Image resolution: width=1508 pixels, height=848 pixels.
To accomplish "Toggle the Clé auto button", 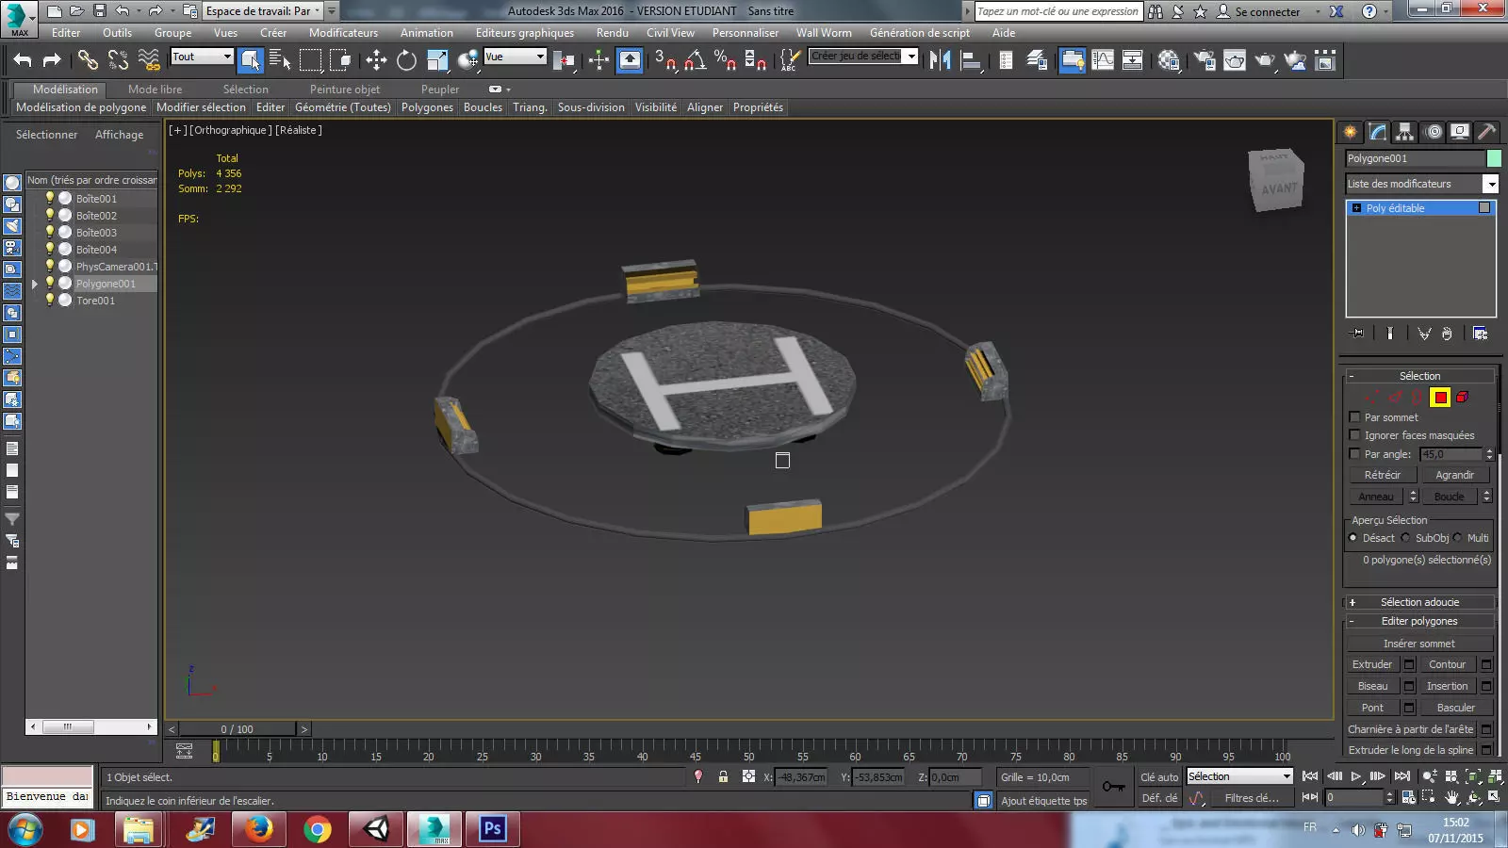I will [x=1159, y=777].
